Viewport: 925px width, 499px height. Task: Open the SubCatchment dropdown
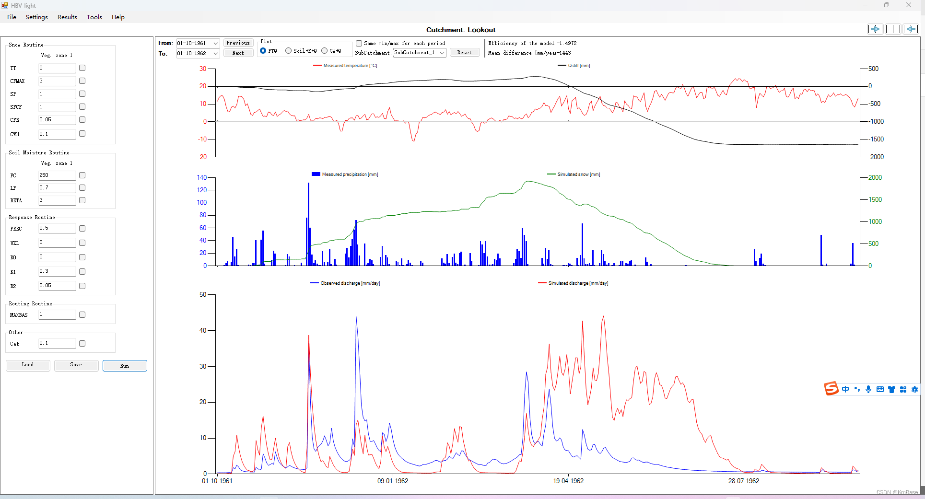(442, 53)
